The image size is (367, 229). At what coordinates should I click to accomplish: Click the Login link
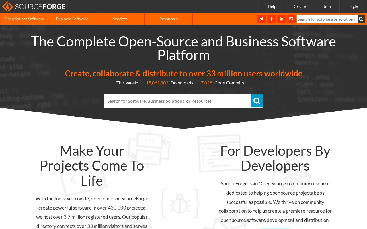pyautogui.click(x=353, y=7)
